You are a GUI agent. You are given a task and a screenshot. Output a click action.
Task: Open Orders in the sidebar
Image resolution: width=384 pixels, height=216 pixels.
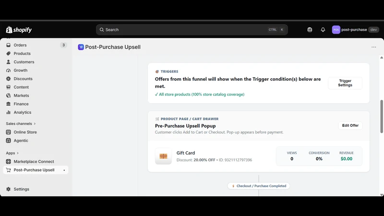tap(20, 45)
